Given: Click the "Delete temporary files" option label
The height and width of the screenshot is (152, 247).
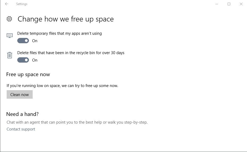Looking at the screenshot, I should point(59,33).
